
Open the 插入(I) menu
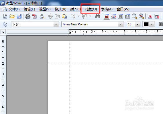(x=75, y=9)
